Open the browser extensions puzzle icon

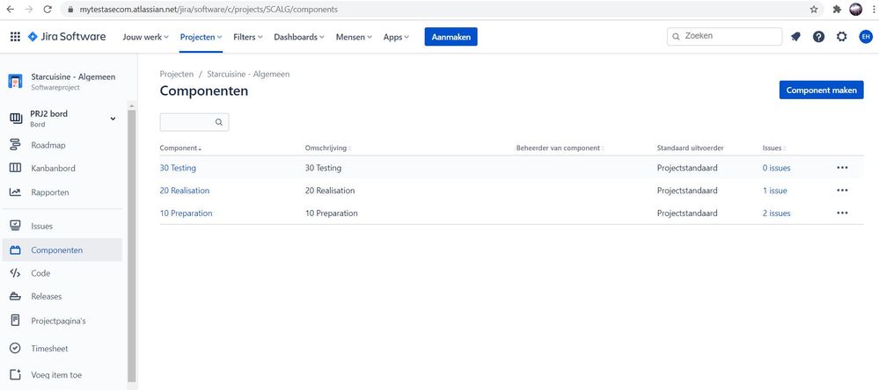click(x=837, y=10)
